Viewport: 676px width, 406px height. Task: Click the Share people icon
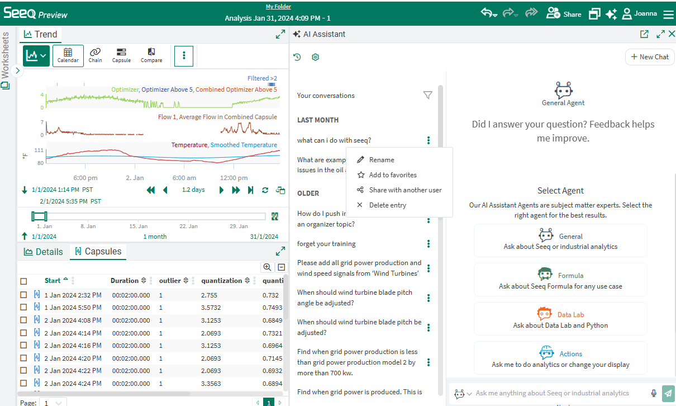pyautogui.click(x=553, y=13)
